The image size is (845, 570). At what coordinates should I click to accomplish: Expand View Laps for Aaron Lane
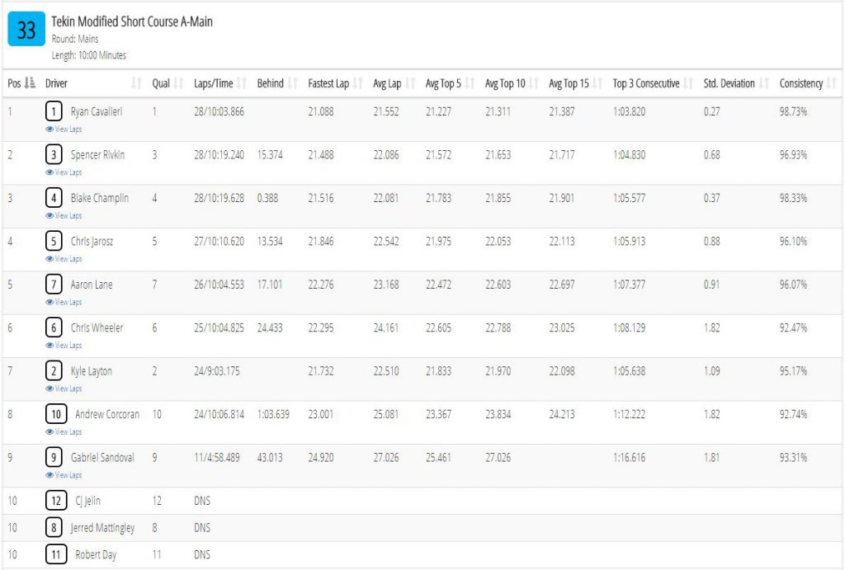tap(64, 302)
